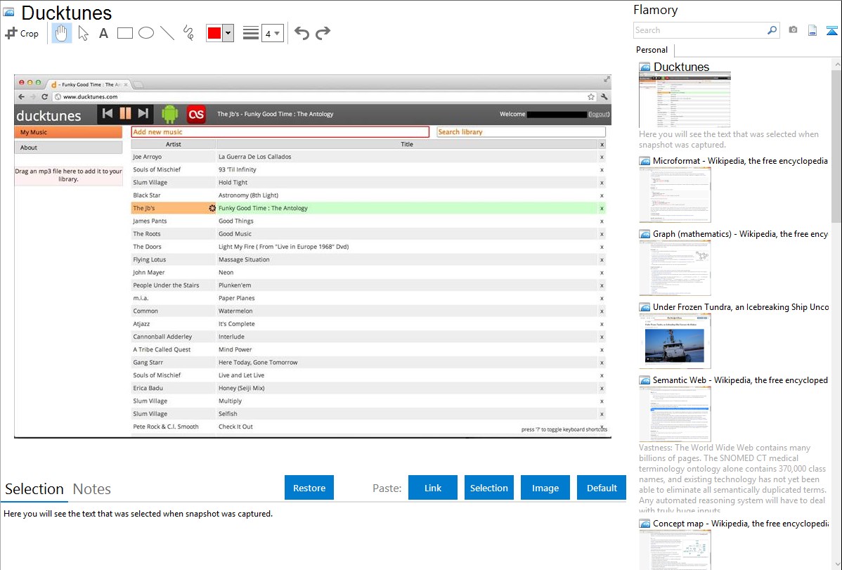Click the Restore button
The height and width of the screenshot is (570, 842).
pos(309,488)
